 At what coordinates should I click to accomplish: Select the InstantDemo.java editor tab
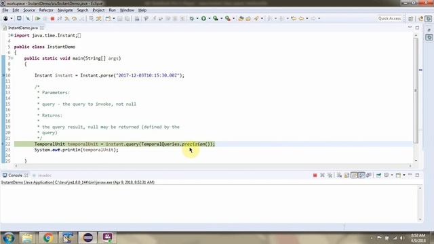pos(22,28)
